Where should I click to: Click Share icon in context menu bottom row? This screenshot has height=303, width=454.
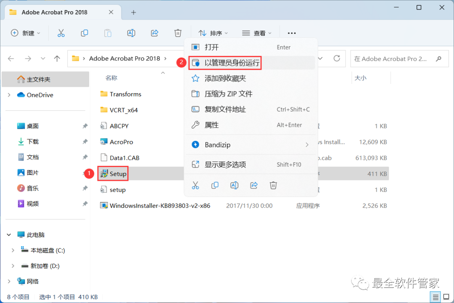click(x=253, y=185)
